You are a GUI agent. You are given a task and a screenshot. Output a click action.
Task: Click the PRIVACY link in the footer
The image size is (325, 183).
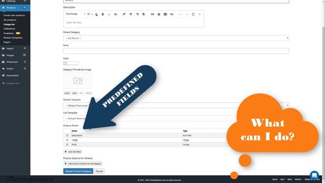coord(298,179)
